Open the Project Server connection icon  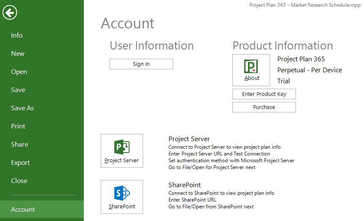[122, 151]
